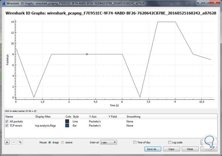The image size is (222, 156).
Task: Open the Interval 1 sec dropdown
Action: (x=109, y=142)
